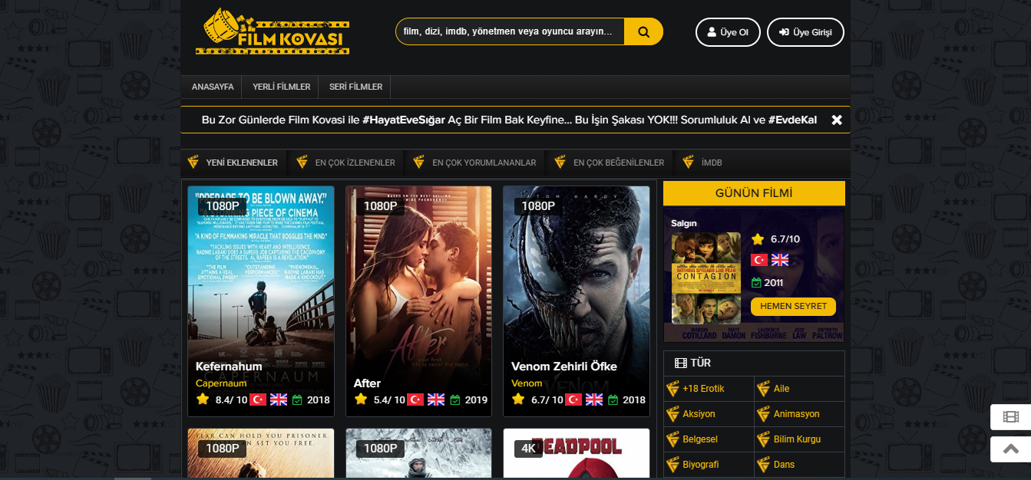Click Turkish flag on Venom card

573,399
